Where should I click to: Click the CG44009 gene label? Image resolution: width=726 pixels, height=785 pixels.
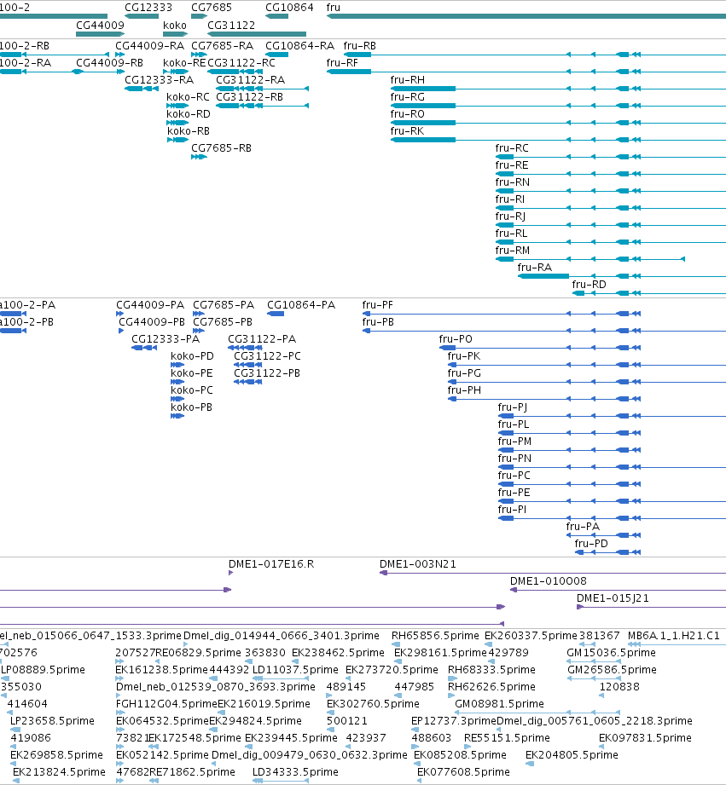click(100, 25)
